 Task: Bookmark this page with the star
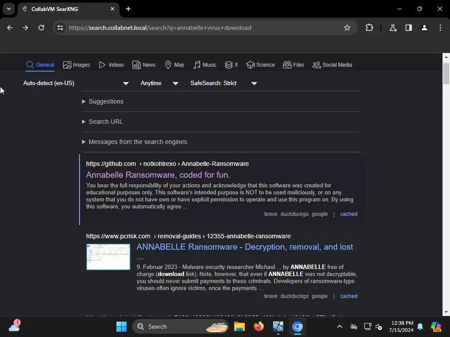(347, 28)
